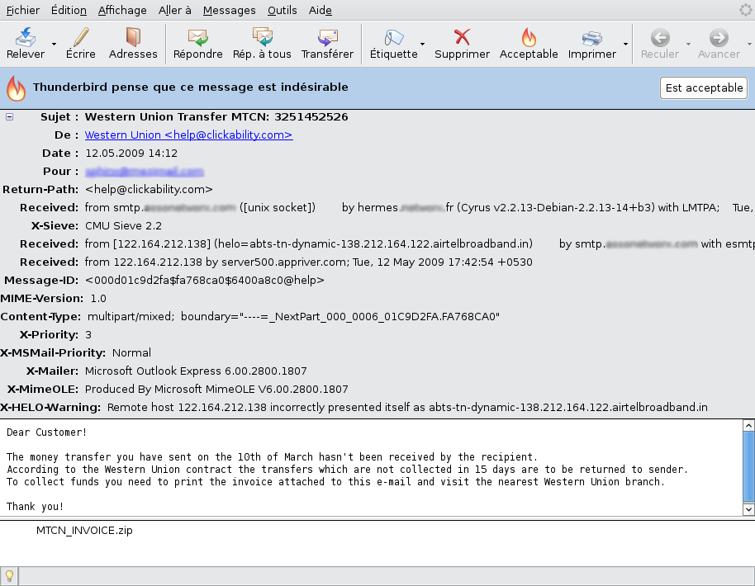Click the X-Priority value 3

pyautogui.click(x=88, y=335)
